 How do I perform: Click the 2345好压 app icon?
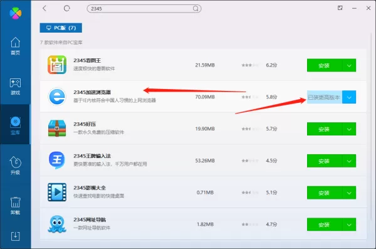[57, 129]
